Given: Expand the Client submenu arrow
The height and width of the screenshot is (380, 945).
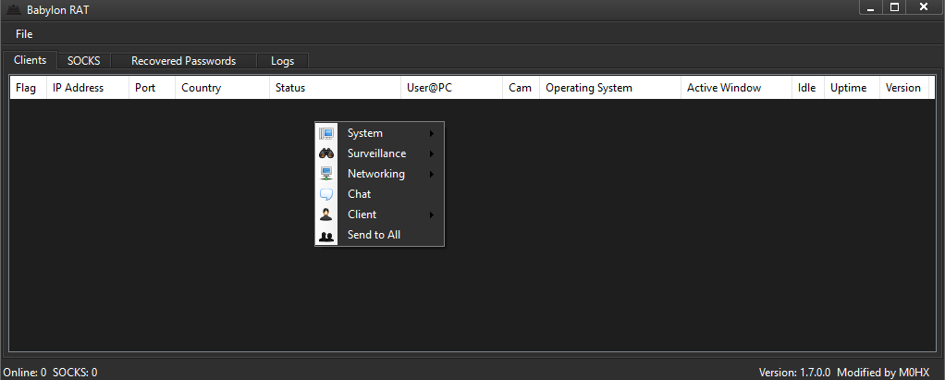Looking at the screenshot, I should click(432, 215).
